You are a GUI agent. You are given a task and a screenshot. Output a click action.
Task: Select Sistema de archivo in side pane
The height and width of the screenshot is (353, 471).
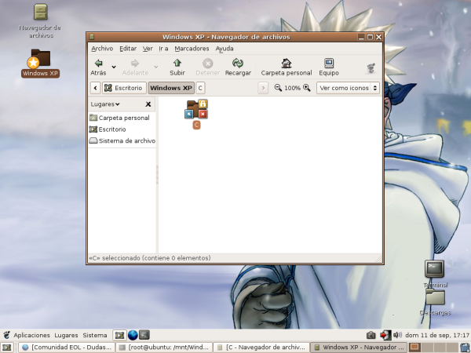[x=122, y=140]
